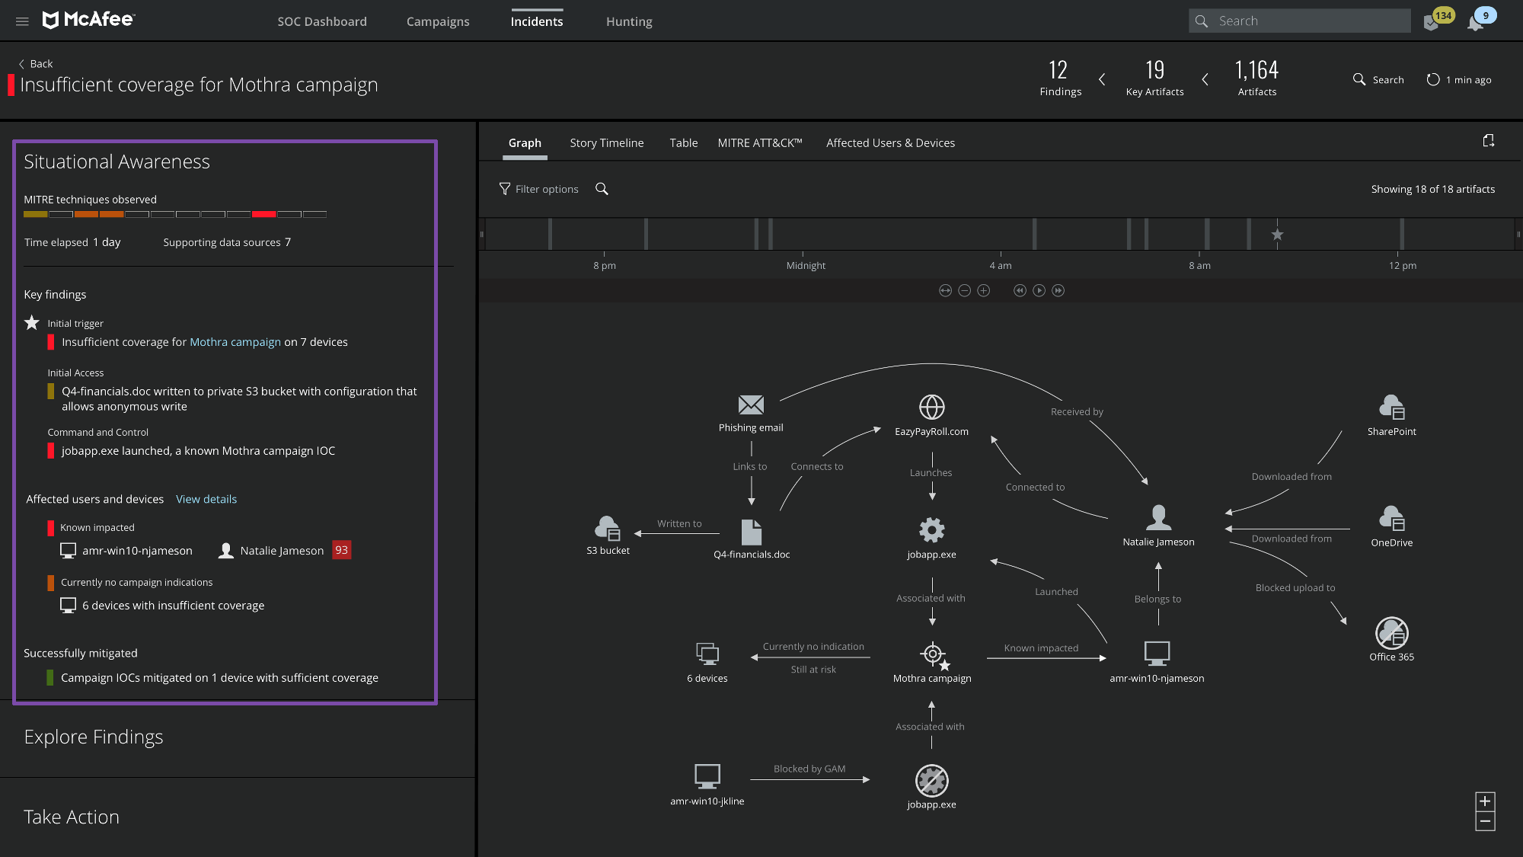Click chevron between Key Artifacts and Artifacts
This screenshot has height=857, width=1523.
point(1205,79)
